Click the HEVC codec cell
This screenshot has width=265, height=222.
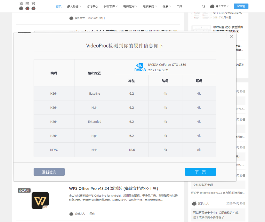pos(54,150)
